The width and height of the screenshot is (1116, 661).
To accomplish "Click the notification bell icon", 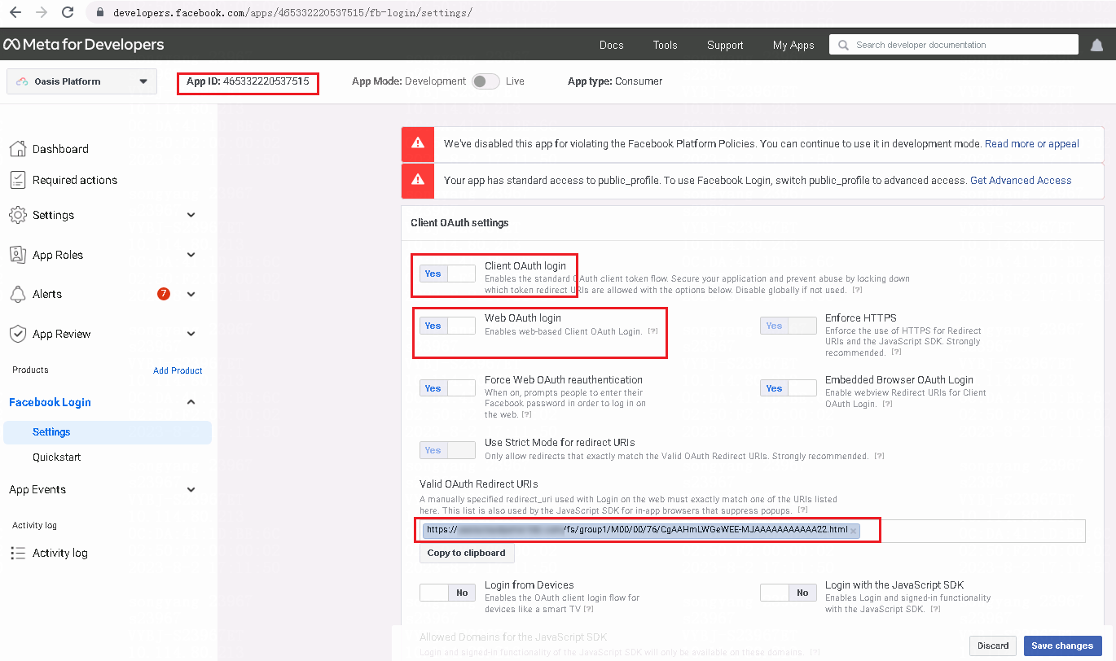I will point(1097,45).
